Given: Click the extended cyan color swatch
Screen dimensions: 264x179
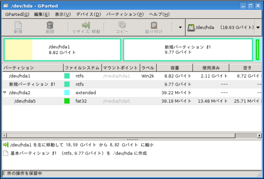Looking at the screenshot, I should [x=67, y=93].
